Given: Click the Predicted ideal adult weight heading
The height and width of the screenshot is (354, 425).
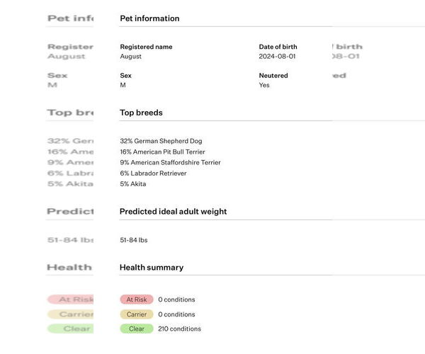Looking at the screenshot, I should click(173, 211).
